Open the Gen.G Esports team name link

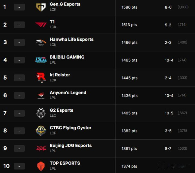65,4
